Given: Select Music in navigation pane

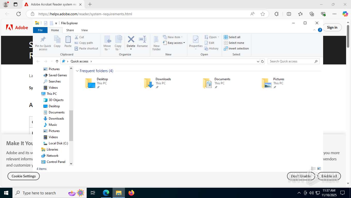Looking at the screenshot, I should point(50,125).
